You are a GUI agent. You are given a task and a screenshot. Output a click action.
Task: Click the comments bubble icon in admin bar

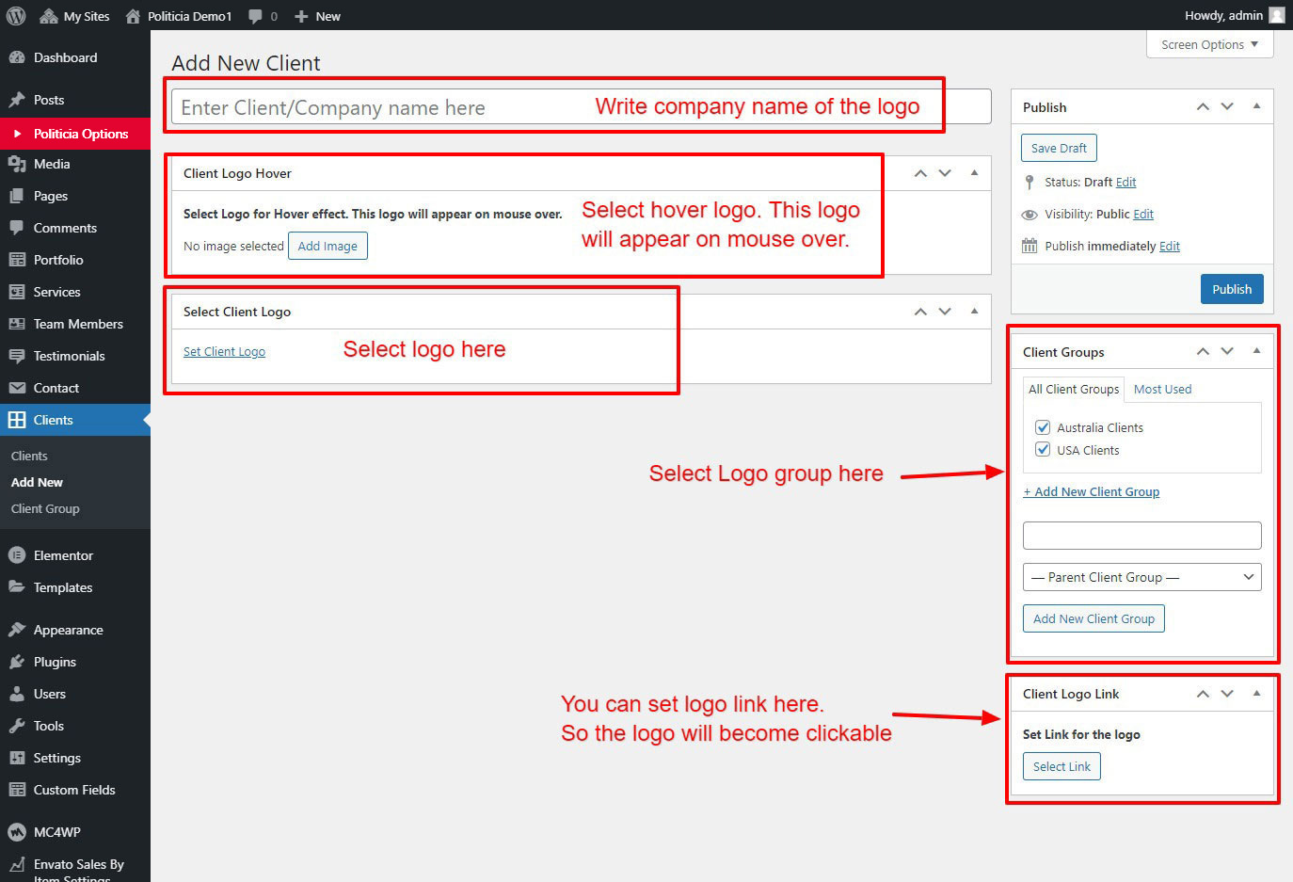tap(255, 16)
